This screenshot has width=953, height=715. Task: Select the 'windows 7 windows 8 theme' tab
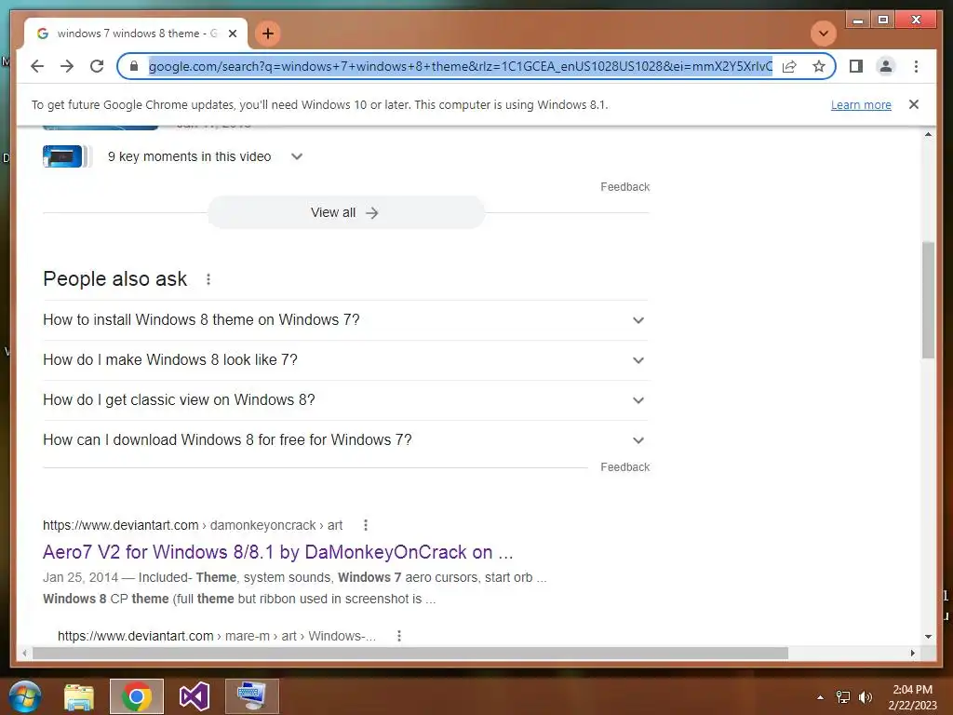(136, 34)
